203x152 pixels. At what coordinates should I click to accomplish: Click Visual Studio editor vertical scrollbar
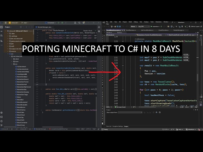(198, 78)
